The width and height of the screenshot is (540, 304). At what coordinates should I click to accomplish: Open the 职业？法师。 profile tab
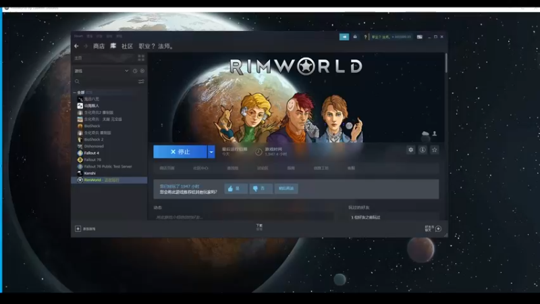(x=157, y=46)
